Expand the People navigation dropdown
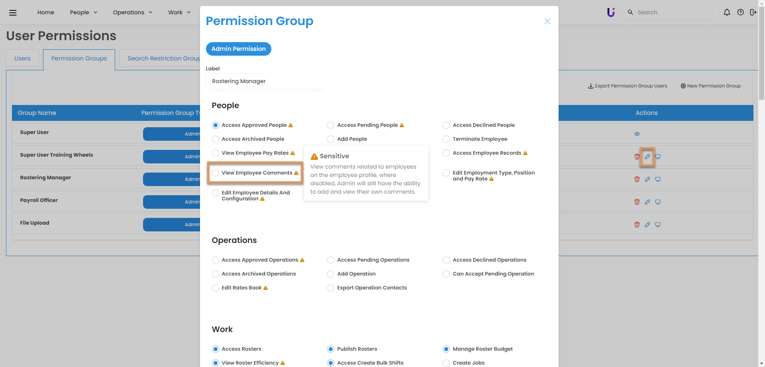The height and width of the screenshot is (367, 765). 84,12
